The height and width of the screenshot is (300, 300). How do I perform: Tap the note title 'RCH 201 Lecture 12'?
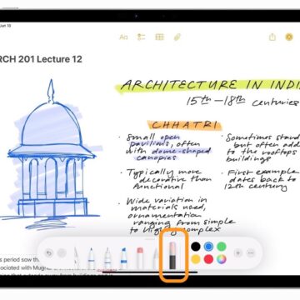[x=41, y=59]
